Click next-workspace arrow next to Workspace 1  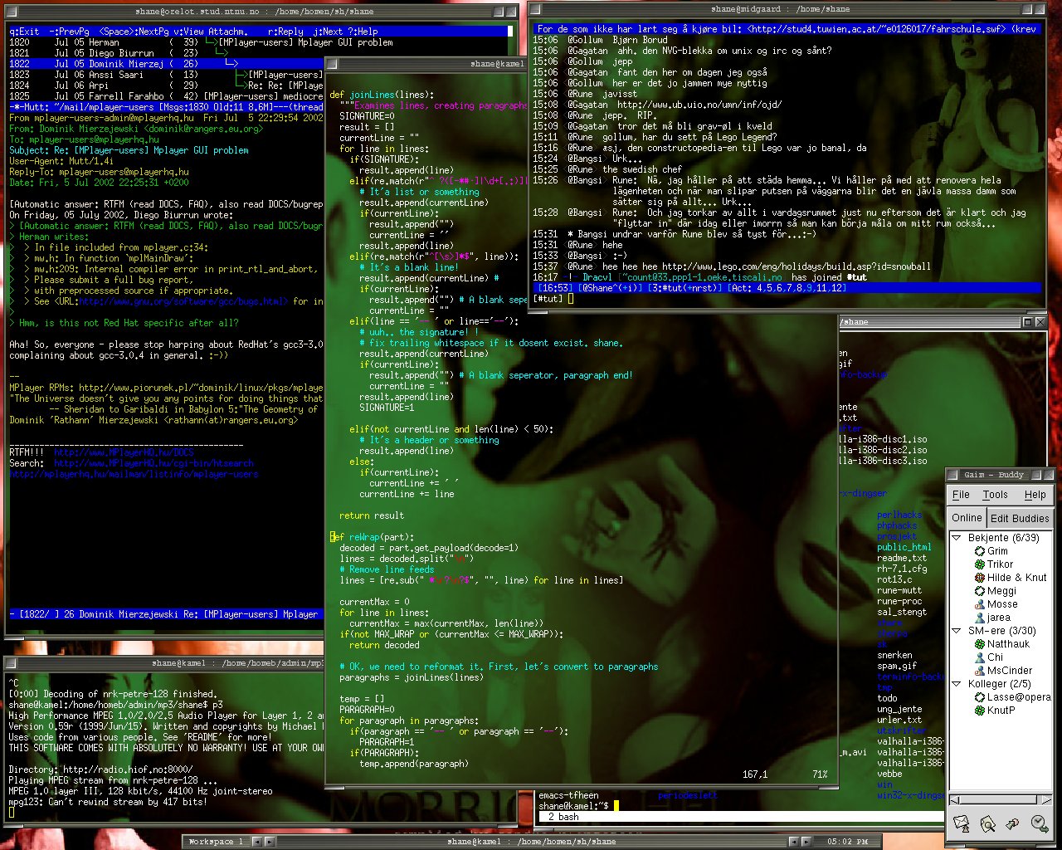pos(270,842)
